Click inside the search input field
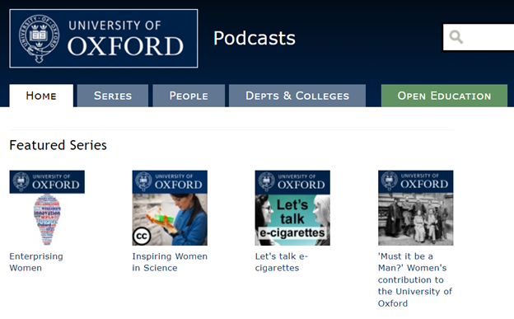 [479, 37]
